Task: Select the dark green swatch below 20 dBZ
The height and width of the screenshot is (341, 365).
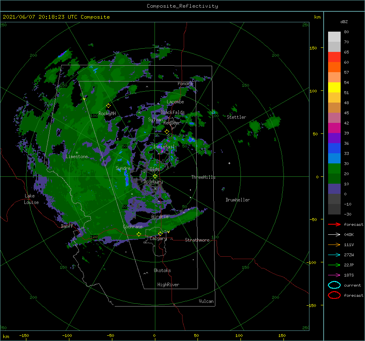Action: tap(334, 179)
